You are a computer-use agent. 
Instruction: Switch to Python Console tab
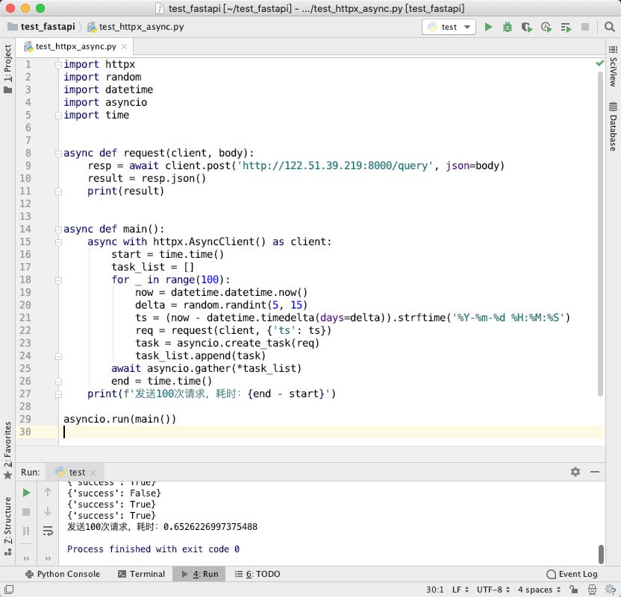[x=63, y=574]
